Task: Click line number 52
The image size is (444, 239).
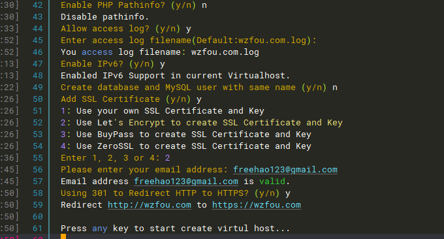Action: (38, 123)
